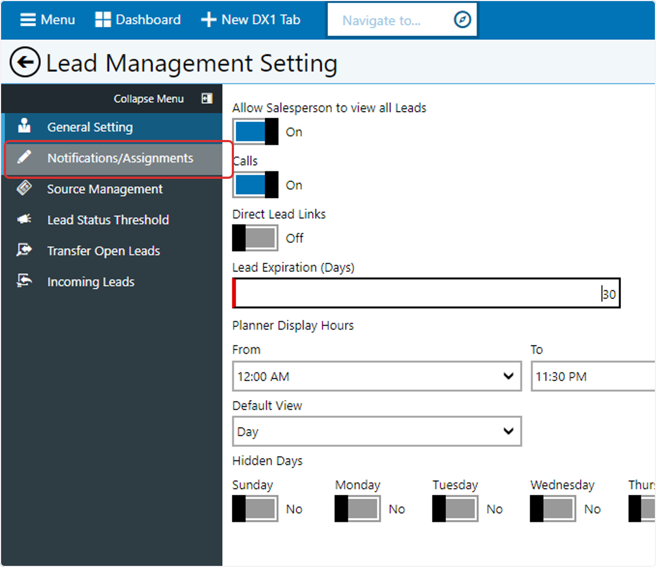Image resolution: width=656 pixels, height=567 pixels.
Task: Open the hamburger Menu icon
Action: pos(27,20)
